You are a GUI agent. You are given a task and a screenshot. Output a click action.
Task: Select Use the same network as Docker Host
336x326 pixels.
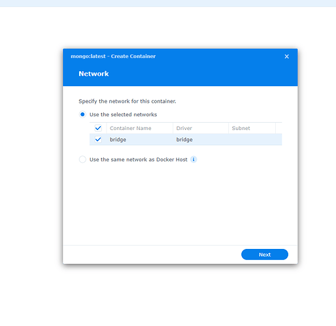point(82,159)
